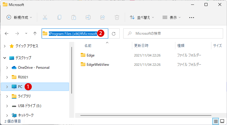Click the folder icon in address bar

click(x=45, y=33)
